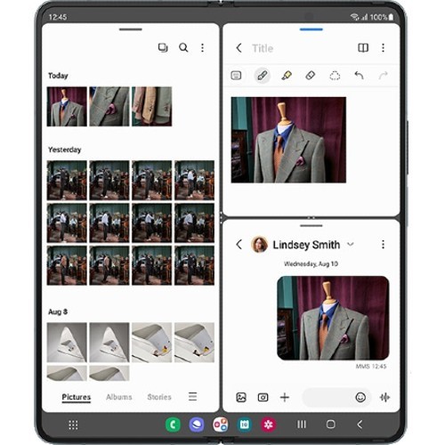Click the note Title field
The height and width of the screenshot is (445, 445).
[x=263, y=48]
